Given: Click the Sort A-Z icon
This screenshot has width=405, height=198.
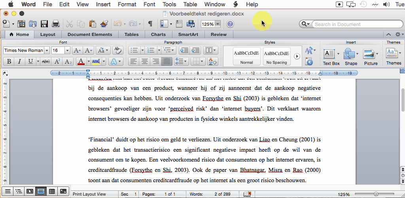Looking at the screenshot, I should pos(213,61).
